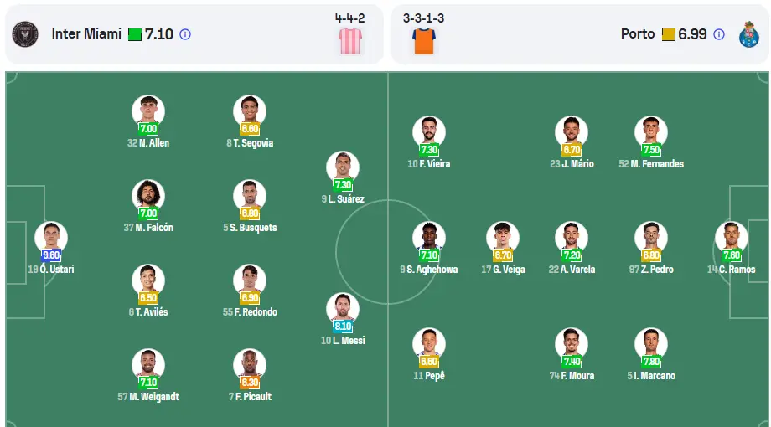Click the Inter Miami club crest

(x=25, y=33)
